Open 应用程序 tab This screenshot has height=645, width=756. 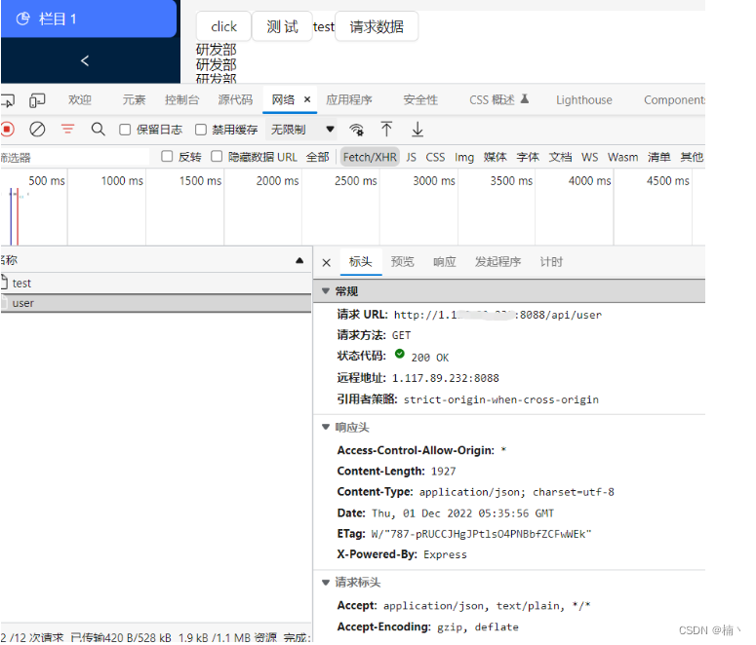pos(349,100)
